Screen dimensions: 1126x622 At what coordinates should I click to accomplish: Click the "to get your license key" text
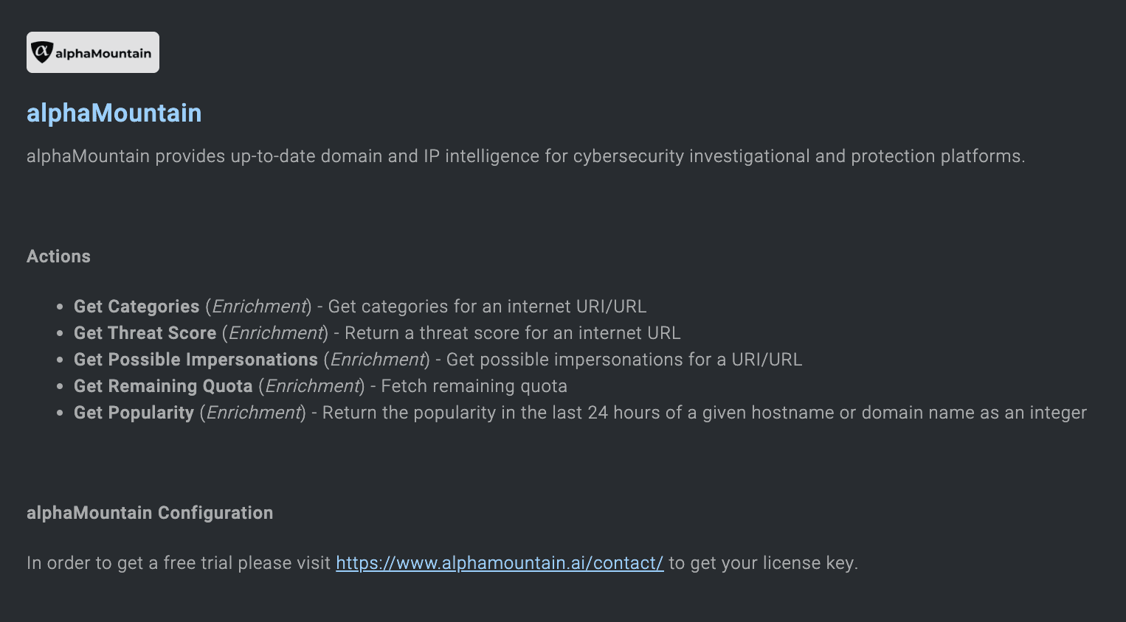click(762, 563)
